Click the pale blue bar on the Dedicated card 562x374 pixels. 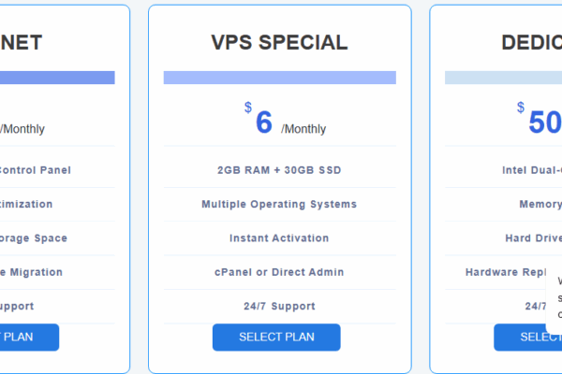point(503,78)
